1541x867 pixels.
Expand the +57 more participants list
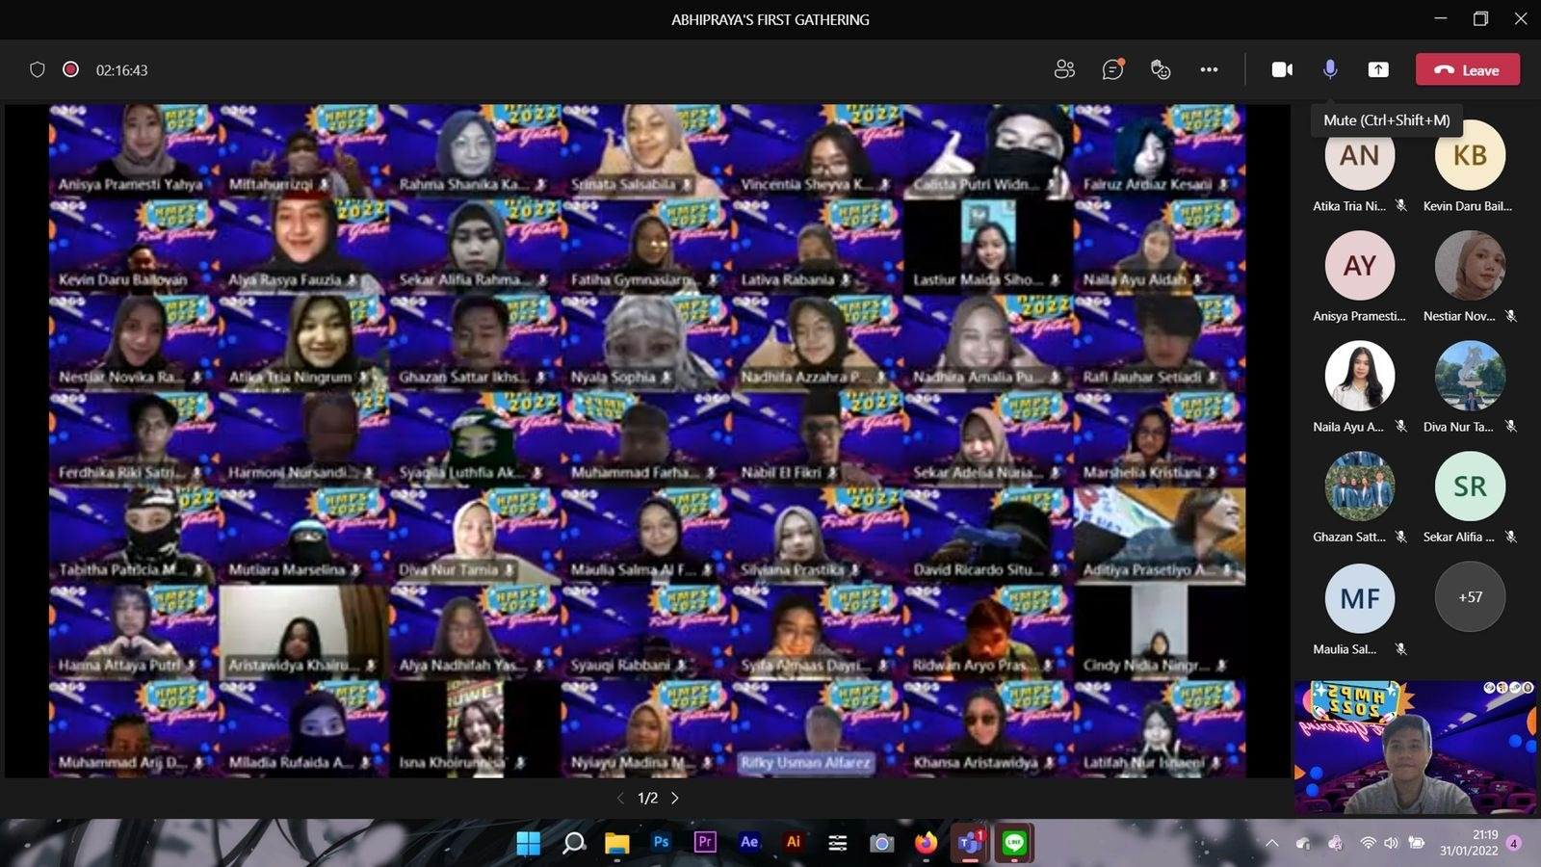point(1470,597)
